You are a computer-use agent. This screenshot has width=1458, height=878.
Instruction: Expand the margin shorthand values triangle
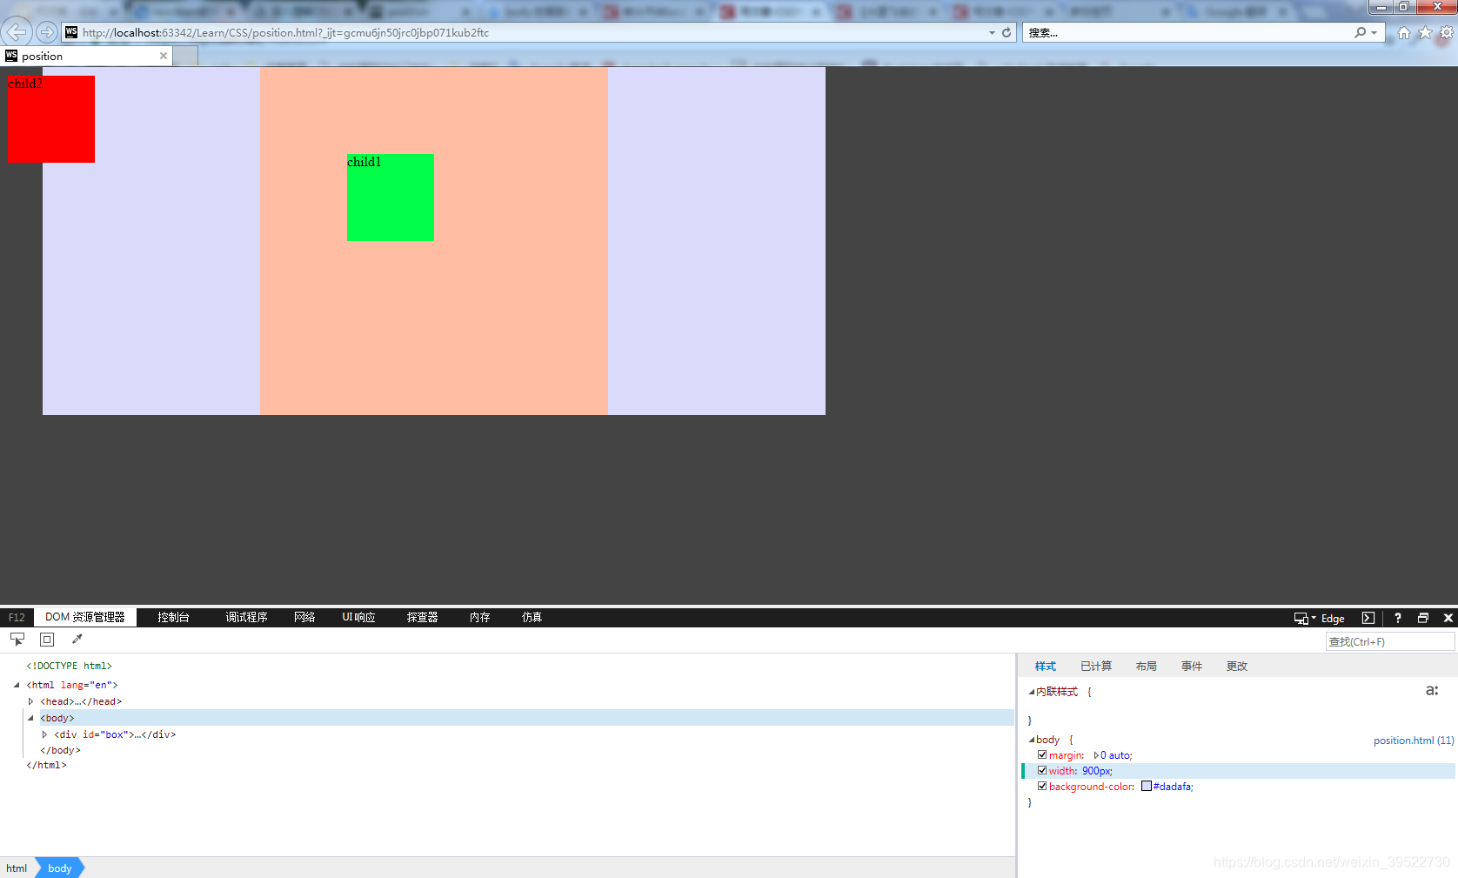1096,755
